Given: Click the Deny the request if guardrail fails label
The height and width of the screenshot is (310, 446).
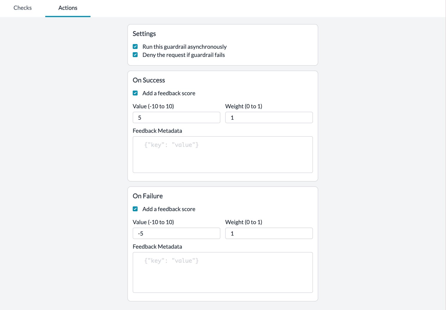Looking at the screenshot, I should [184, 55].
